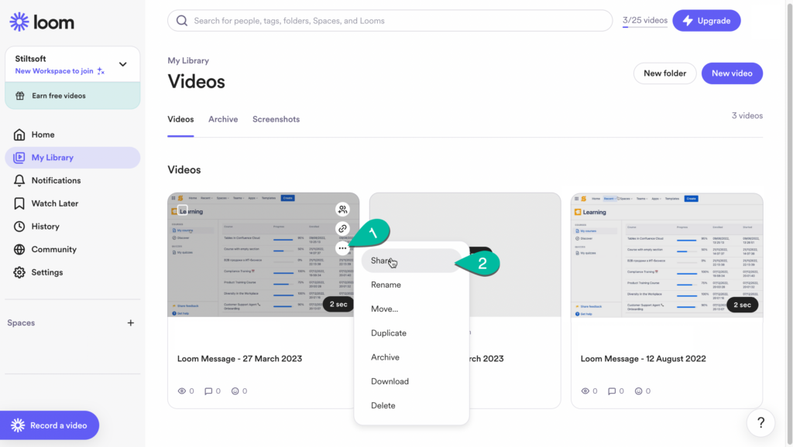
Task: Click the Settings gear icon
Action: coord(19,272)
